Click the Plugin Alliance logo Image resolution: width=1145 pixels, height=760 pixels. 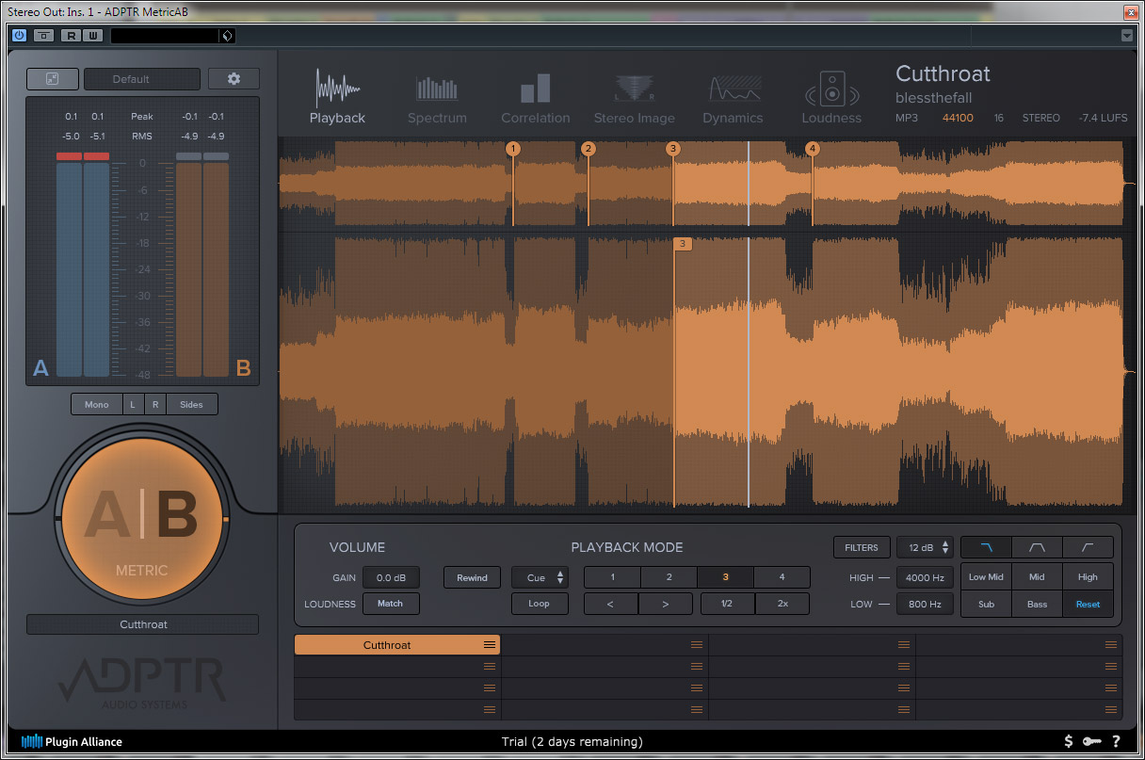(72, 741)
